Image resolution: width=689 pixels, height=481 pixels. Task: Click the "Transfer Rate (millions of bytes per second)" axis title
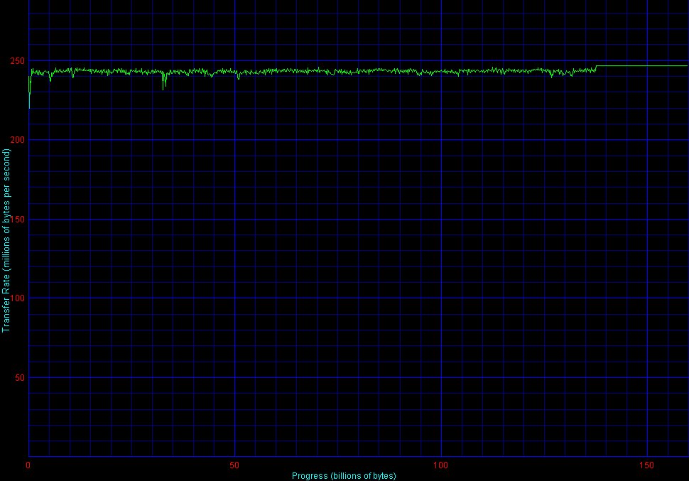pyautogui.click(x=6, y=240)
